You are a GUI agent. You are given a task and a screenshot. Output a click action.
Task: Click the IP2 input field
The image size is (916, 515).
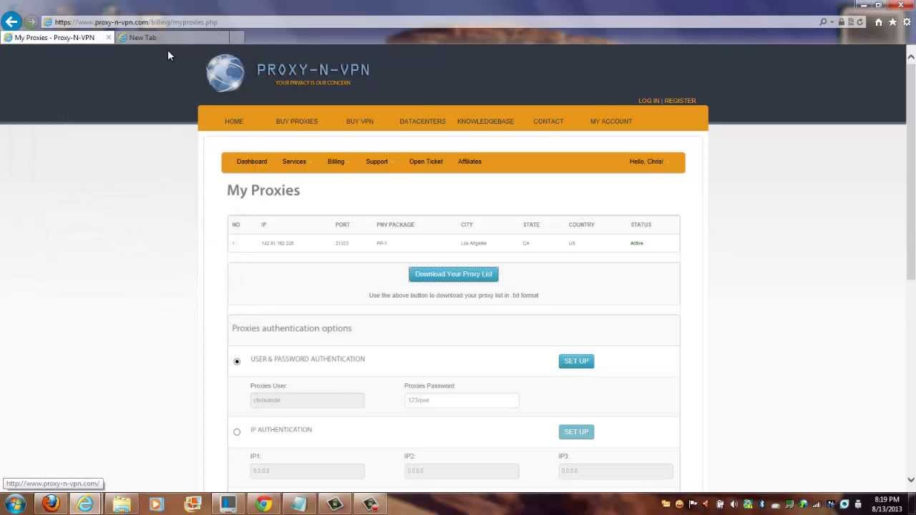click(x=462, y=471)
